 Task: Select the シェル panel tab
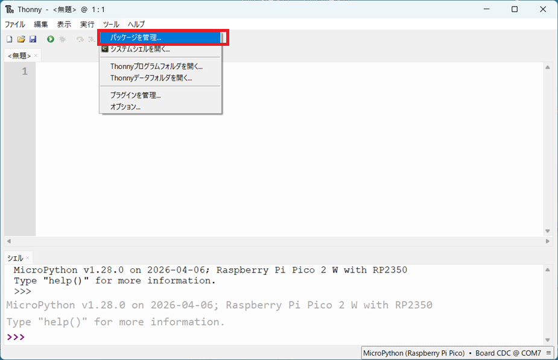pyautogui.click(x=15, y=258)
